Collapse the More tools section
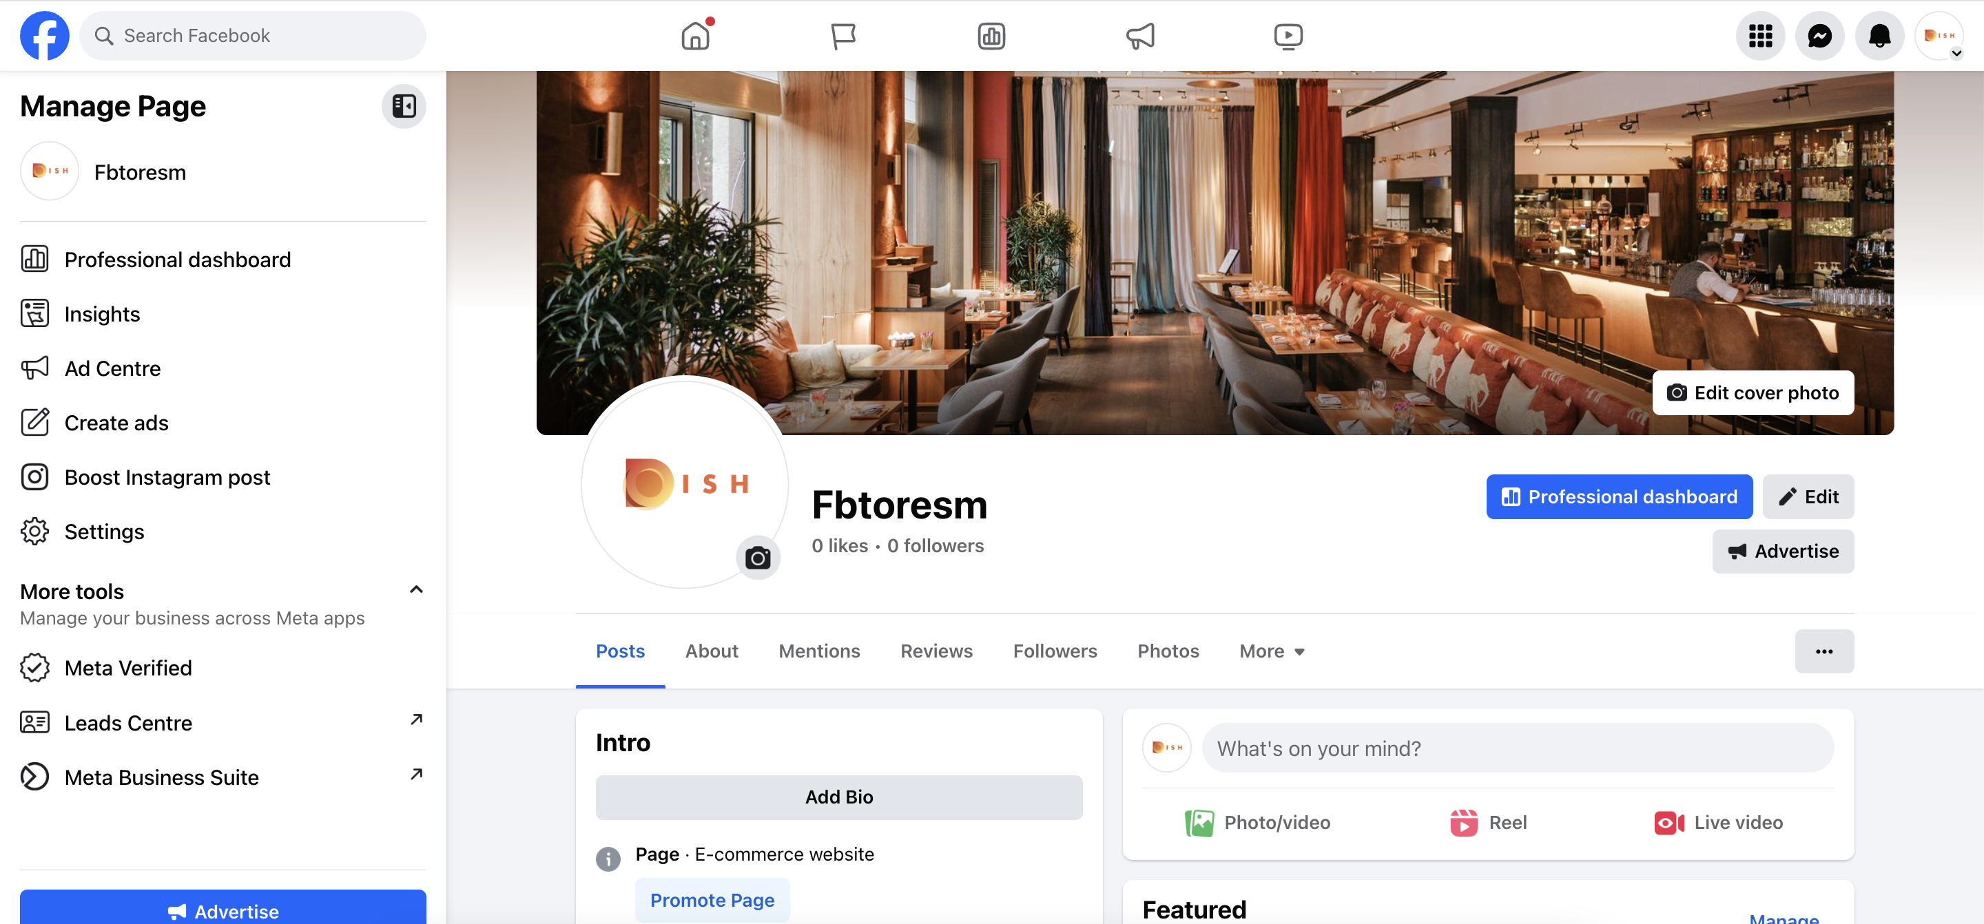The image size is (1984, 924). tap(416, 590)
